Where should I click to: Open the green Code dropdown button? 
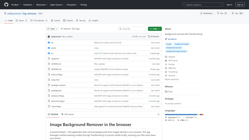[155, 29]
